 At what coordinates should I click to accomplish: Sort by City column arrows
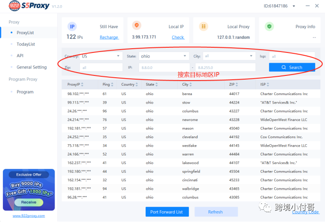191,84
